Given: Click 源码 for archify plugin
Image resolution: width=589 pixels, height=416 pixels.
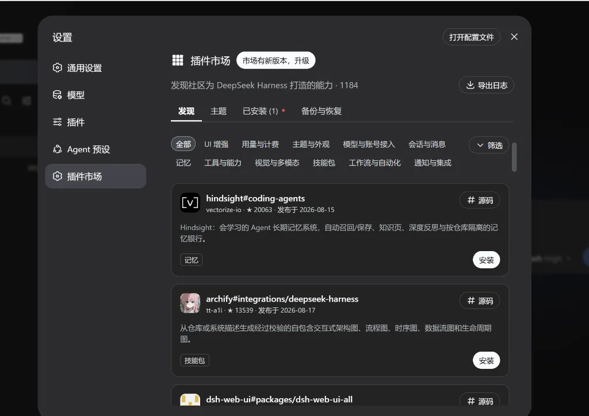Looking at the screenshot, I should (480, 301).
